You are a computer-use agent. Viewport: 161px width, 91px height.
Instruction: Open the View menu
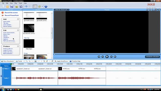click(11, 3)
